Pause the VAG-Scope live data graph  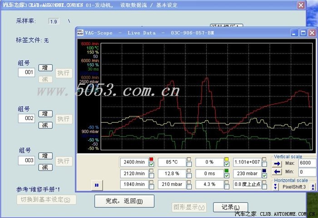(x=97, y=185)
